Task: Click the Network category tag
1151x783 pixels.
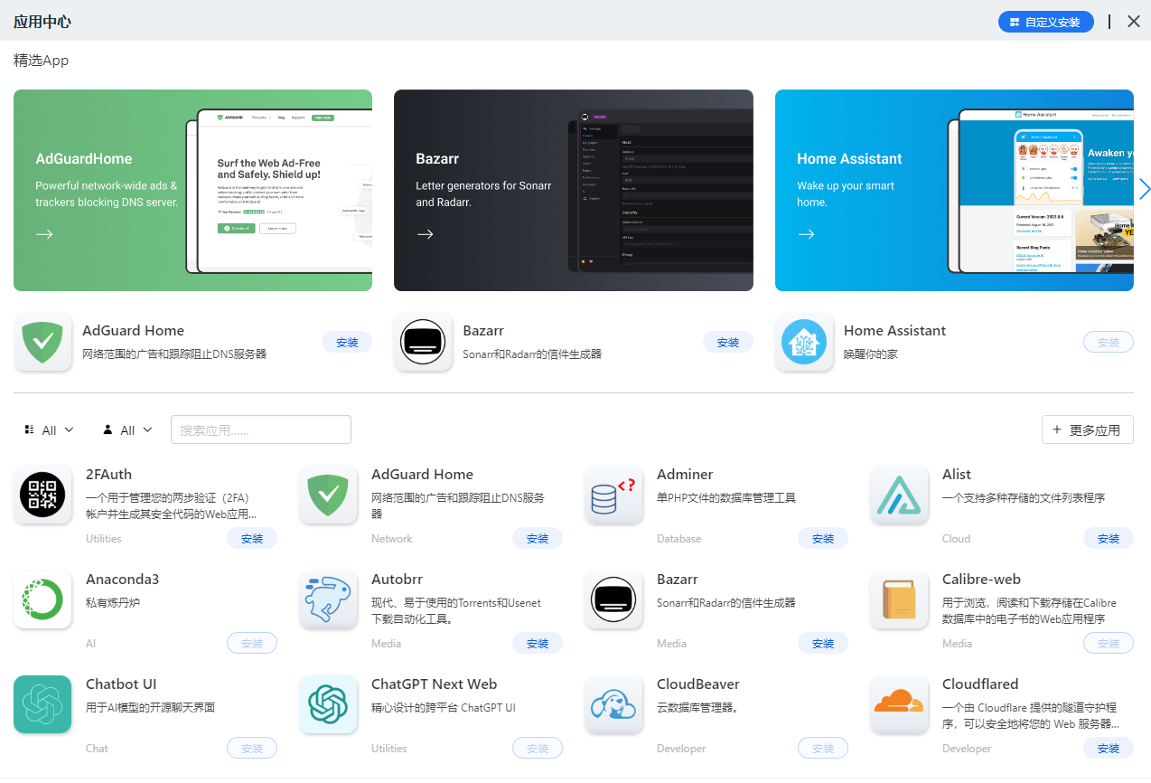Action: (x=392, y=538)
